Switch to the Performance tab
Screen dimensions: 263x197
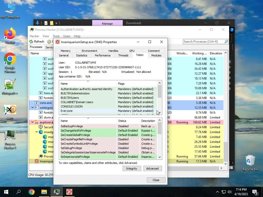point(103,55)
